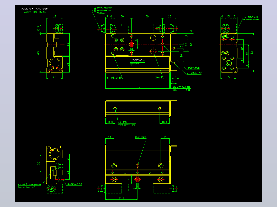Screen dimensions: 277x207
Task: Click the "11.8" dimension value
Action: [x=109, y=16]
